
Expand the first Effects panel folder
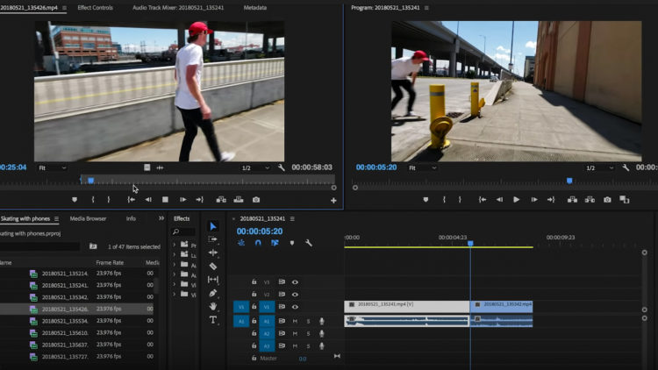(175, 245)
